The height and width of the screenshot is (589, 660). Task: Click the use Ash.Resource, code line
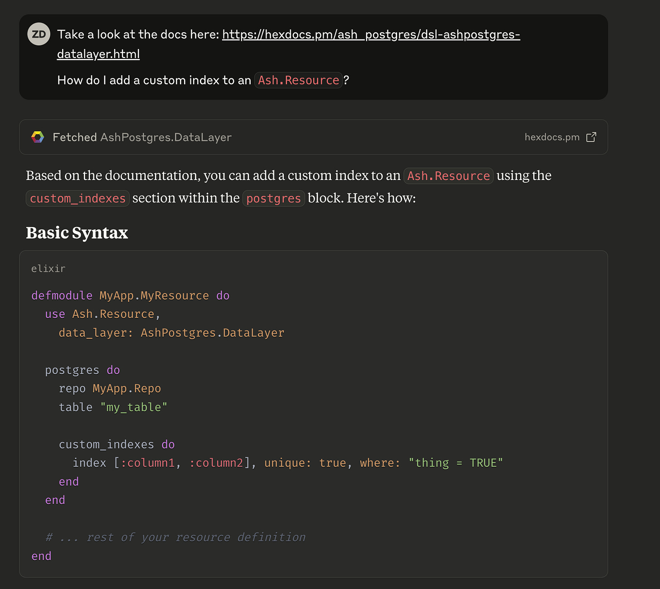tap(103, 314)
